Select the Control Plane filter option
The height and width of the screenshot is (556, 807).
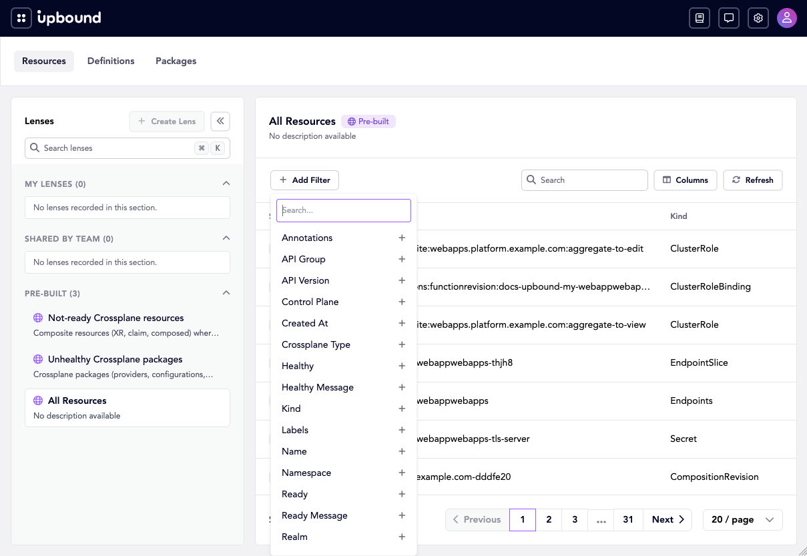point(344,302)
